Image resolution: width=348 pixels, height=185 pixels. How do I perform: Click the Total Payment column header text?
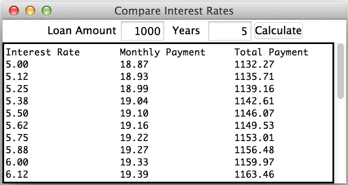click(271, 52)
